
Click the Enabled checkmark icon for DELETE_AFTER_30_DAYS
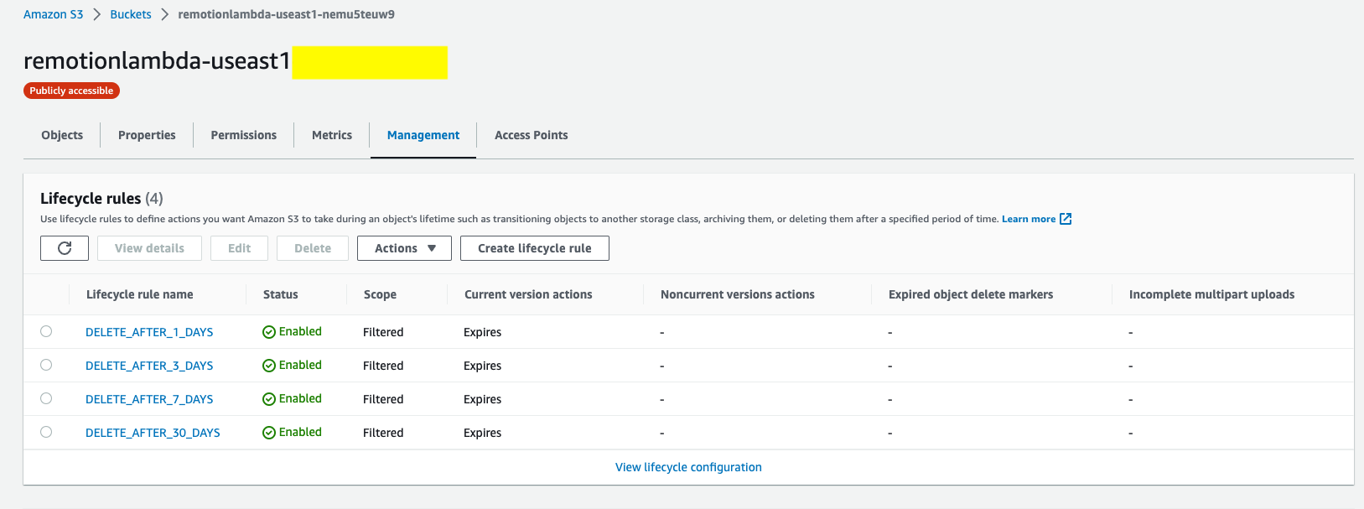(x=269, y=433)
